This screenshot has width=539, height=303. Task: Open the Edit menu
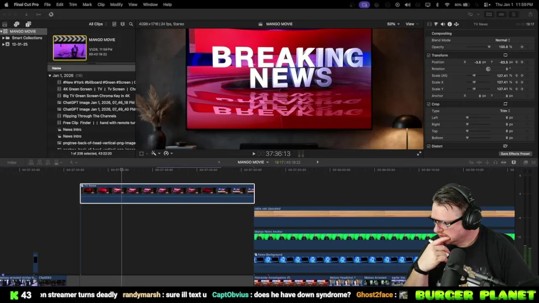(x=60, y=5)
